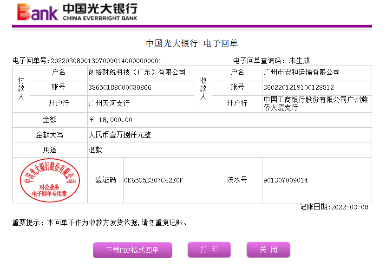
Task: Click the 电子回单查询码 未生成 text
Action: (271, 60)
